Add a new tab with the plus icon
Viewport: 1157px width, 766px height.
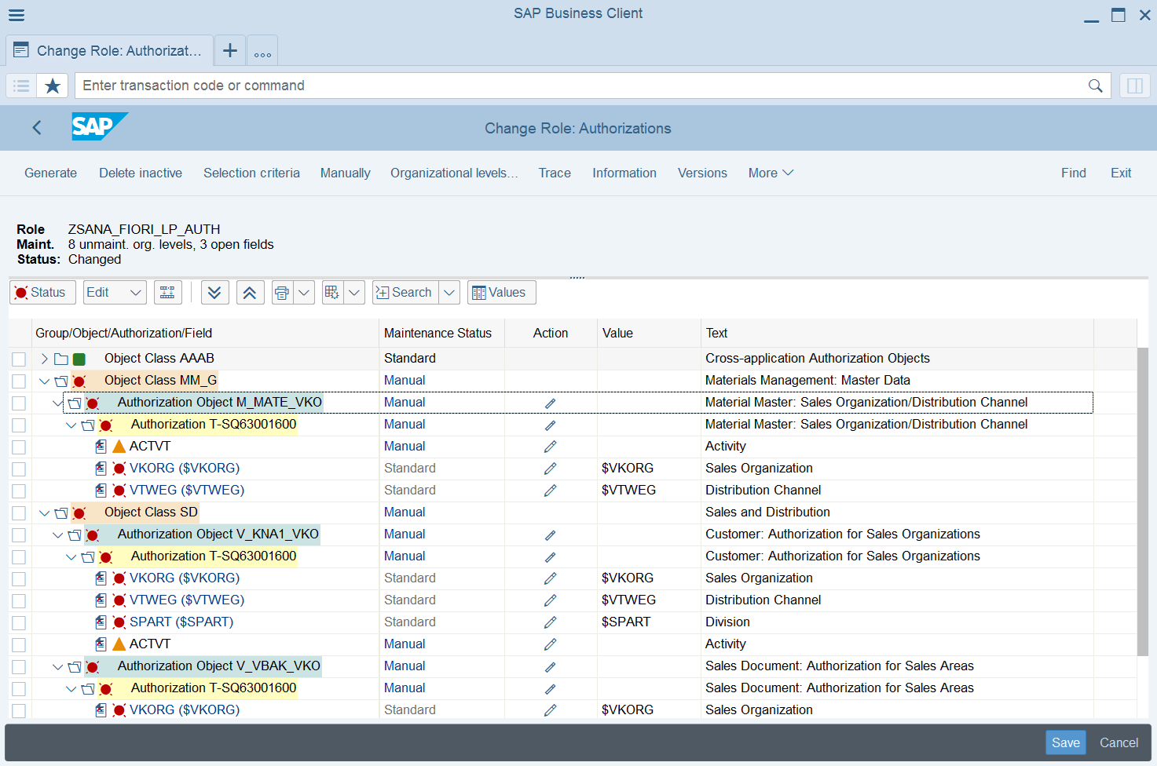coord(230,51)
